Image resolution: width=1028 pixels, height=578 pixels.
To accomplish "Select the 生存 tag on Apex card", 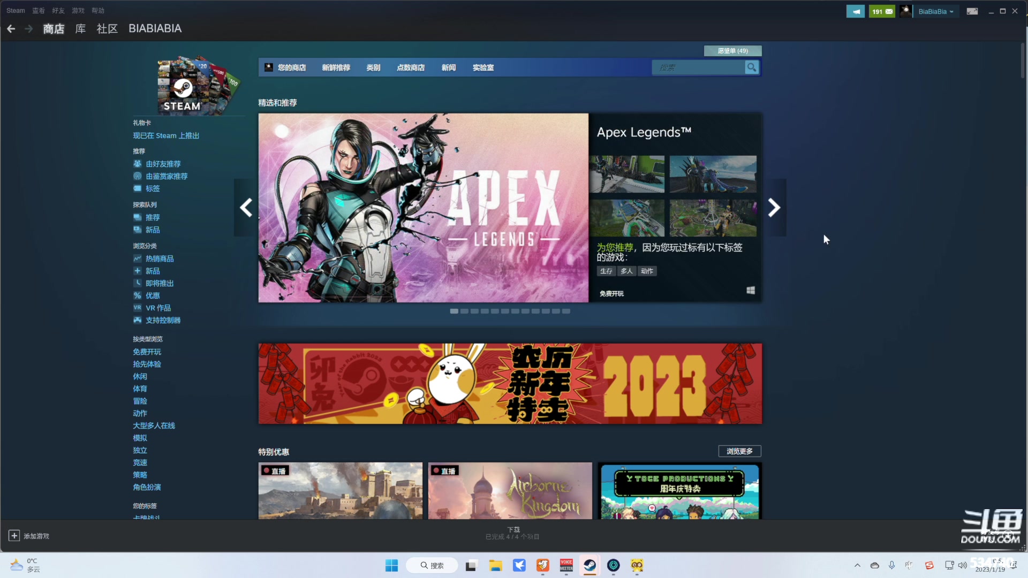I will [606, 271].
